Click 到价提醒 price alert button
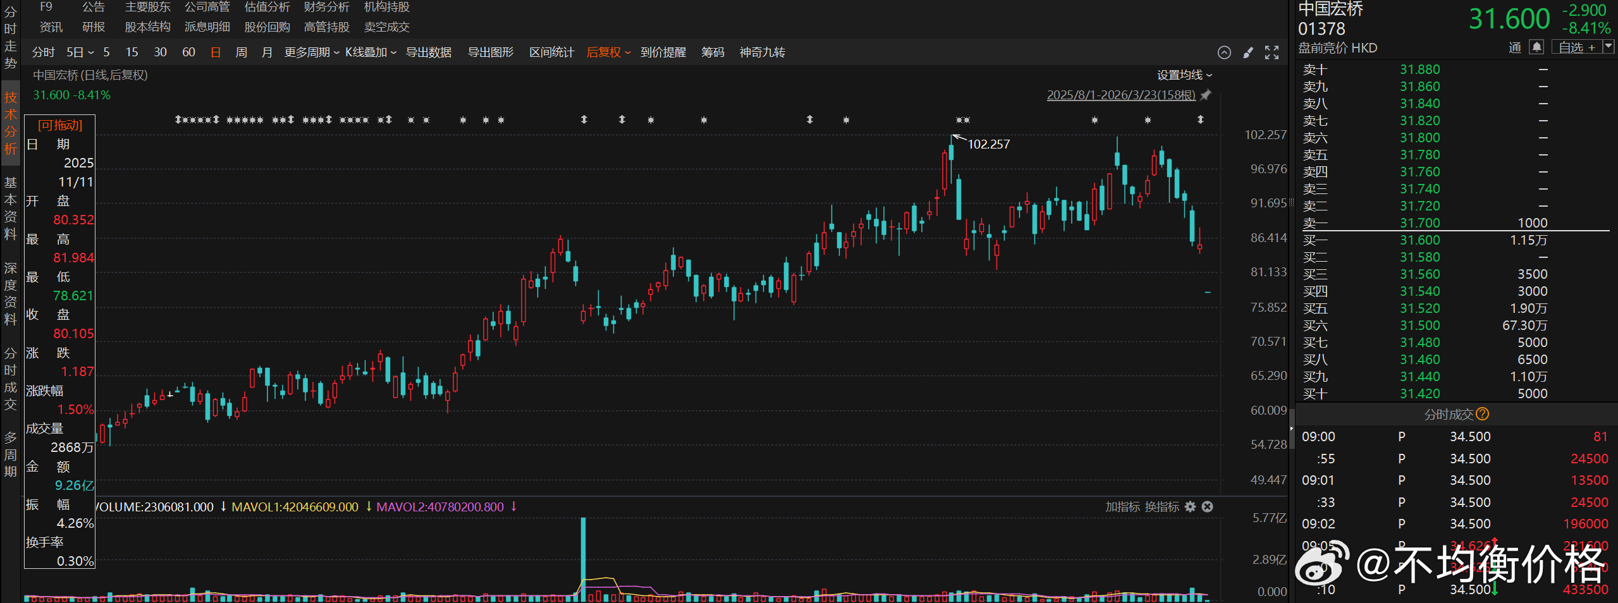The height and width of the screenshot is (603, 1618). 663,52
